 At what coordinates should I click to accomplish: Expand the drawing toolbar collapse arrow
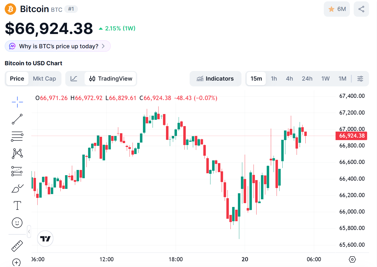[29, 232]
